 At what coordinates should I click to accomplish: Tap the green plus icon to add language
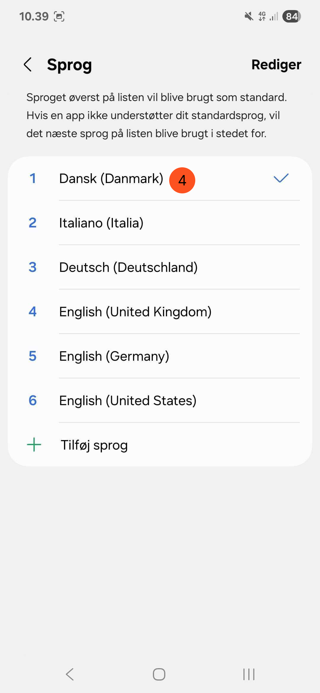click(34, 445)
